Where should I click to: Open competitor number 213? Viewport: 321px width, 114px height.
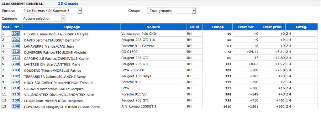16,95
